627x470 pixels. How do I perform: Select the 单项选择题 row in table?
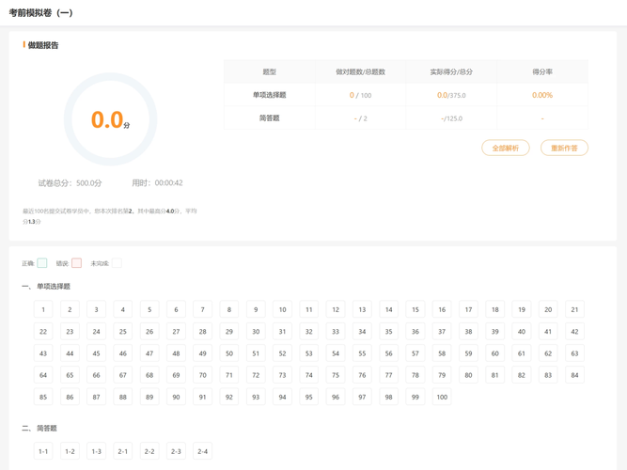pos(270,95)
